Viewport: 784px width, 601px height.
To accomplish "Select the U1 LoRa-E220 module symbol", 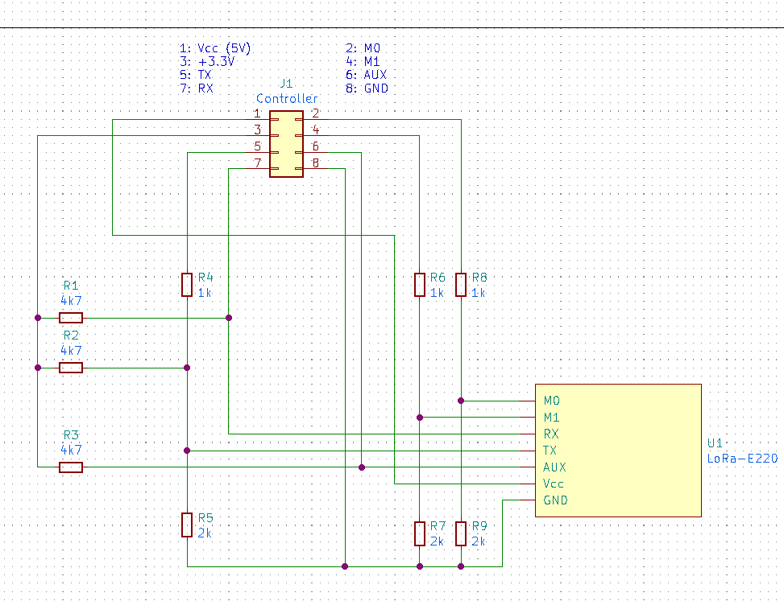I will (x=618, y=451).
